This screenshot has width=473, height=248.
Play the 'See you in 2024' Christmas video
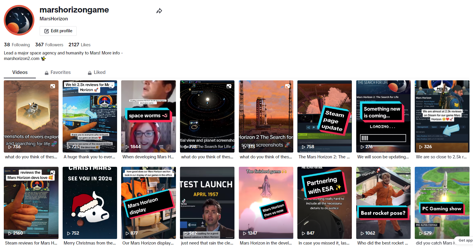tap(90, 203)
